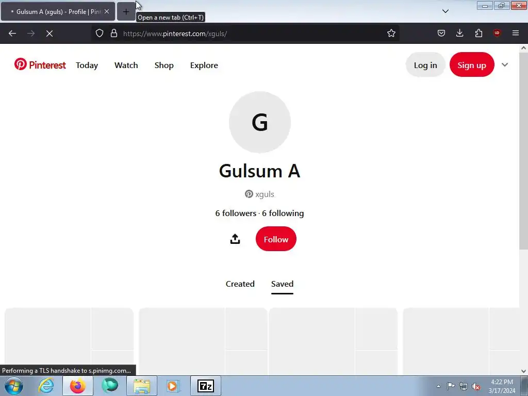Image resolution: width=528 pixels, height=396 pixels.
Task: Open the media player taskbar icon
Action: pos(173,386)
